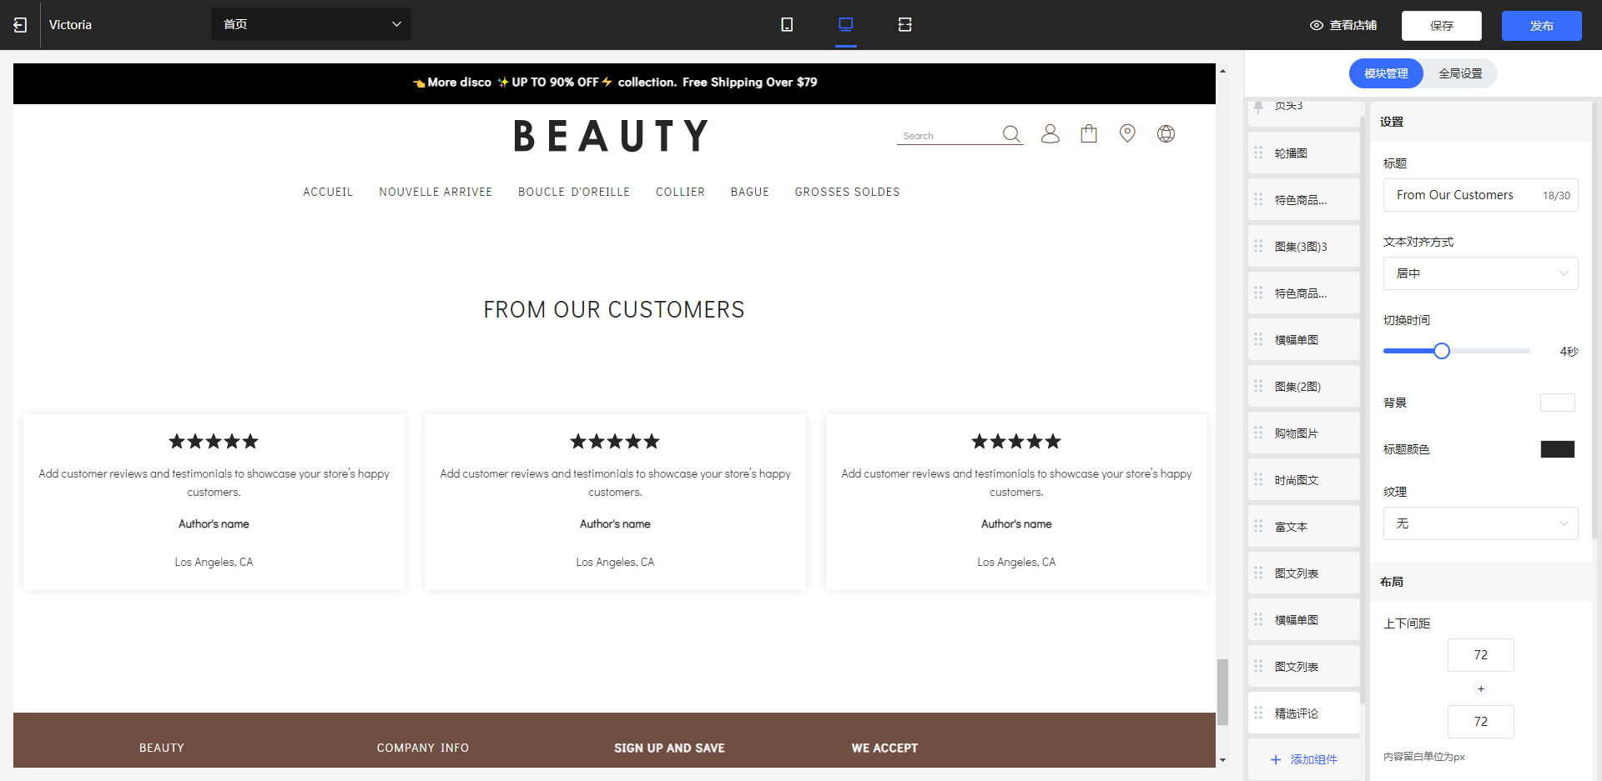This screenshot has height=781, width=1602.
Task: Click the globe language icon in header
Action: pos(1166,133)
